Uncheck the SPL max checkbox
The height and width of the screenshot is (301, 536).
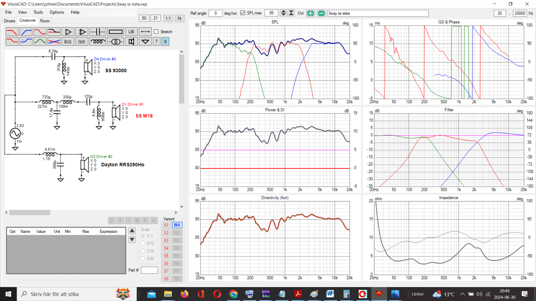[x=243, y=13]
